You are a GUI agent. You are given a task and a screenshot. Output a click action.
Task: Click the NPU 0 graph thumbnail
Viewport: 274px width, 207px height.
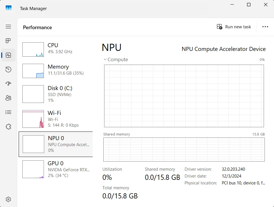point(33,144)
